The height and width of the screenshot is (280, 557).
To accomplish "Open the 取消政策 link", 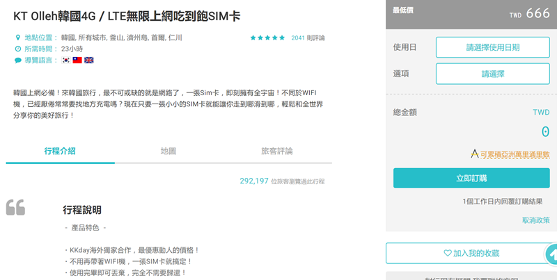I will [535, 220].
